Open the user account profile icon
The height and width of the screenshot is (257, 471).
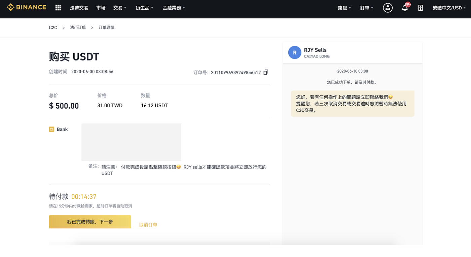(388, 8)
